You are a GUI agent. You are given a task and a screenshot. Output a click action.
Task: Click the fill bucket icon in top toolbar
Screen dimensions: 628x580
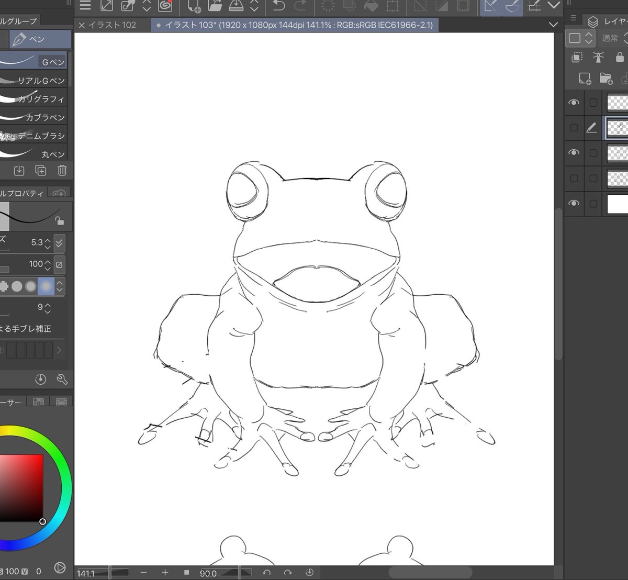pos(371,6)
